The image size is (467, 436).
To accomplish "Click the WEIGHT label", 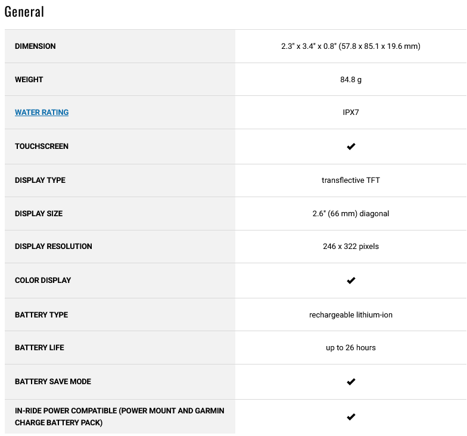I will click(x=29, y=80).
